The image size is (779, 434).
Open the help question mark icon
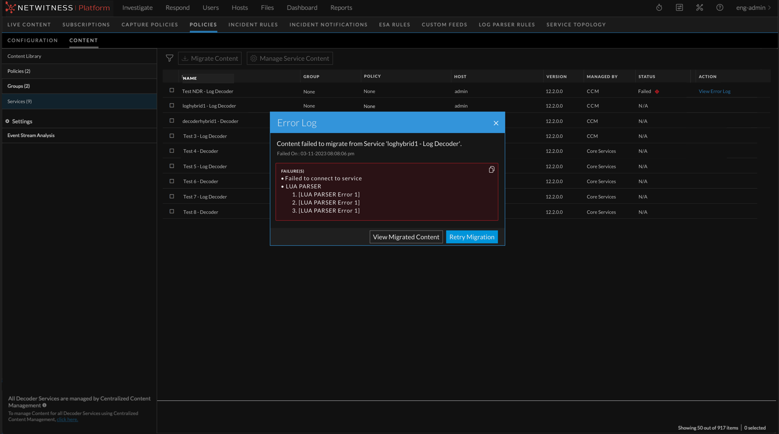[x=720, y=8]
